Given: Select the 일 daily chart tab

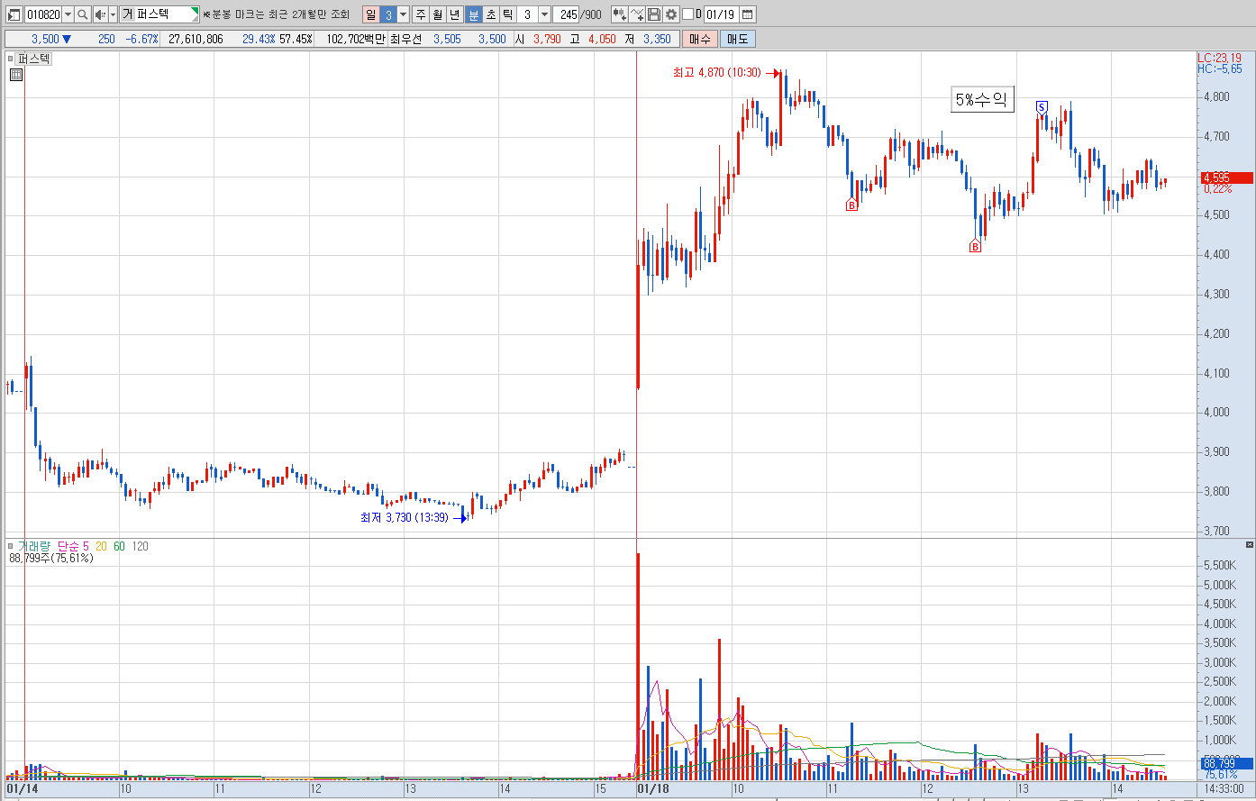Looking at the screenshot, I should 371,14.
